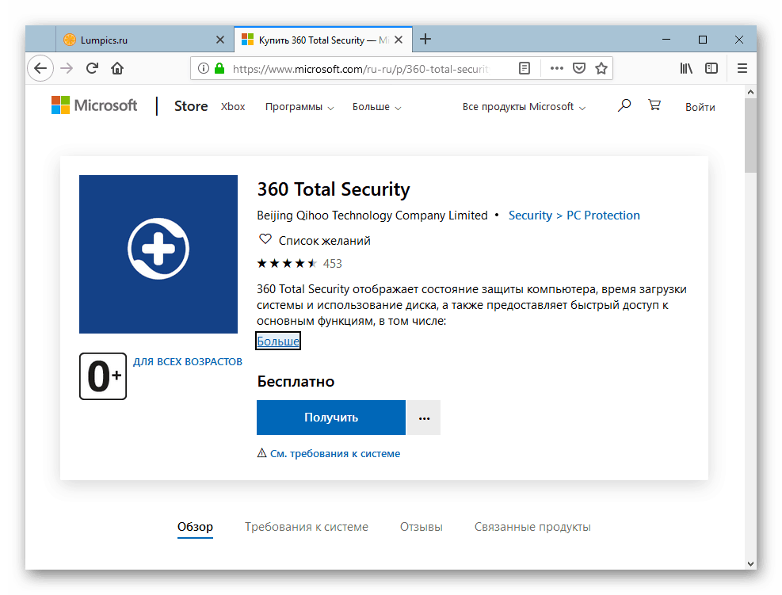Click the star rating with 453 reviews

point(299,263)
